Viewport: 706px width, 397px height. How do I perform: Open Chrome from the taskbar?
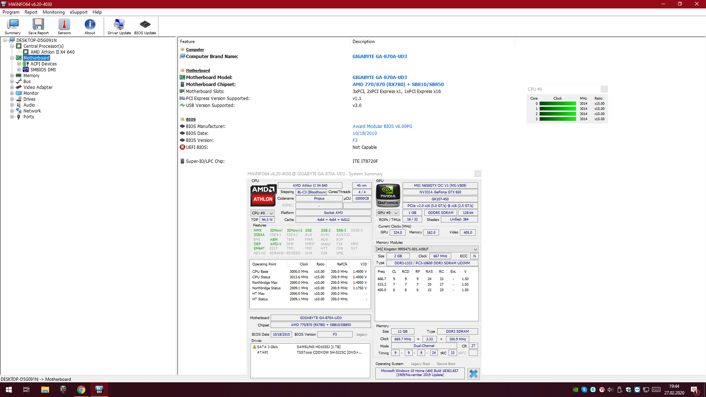point(81,390)
